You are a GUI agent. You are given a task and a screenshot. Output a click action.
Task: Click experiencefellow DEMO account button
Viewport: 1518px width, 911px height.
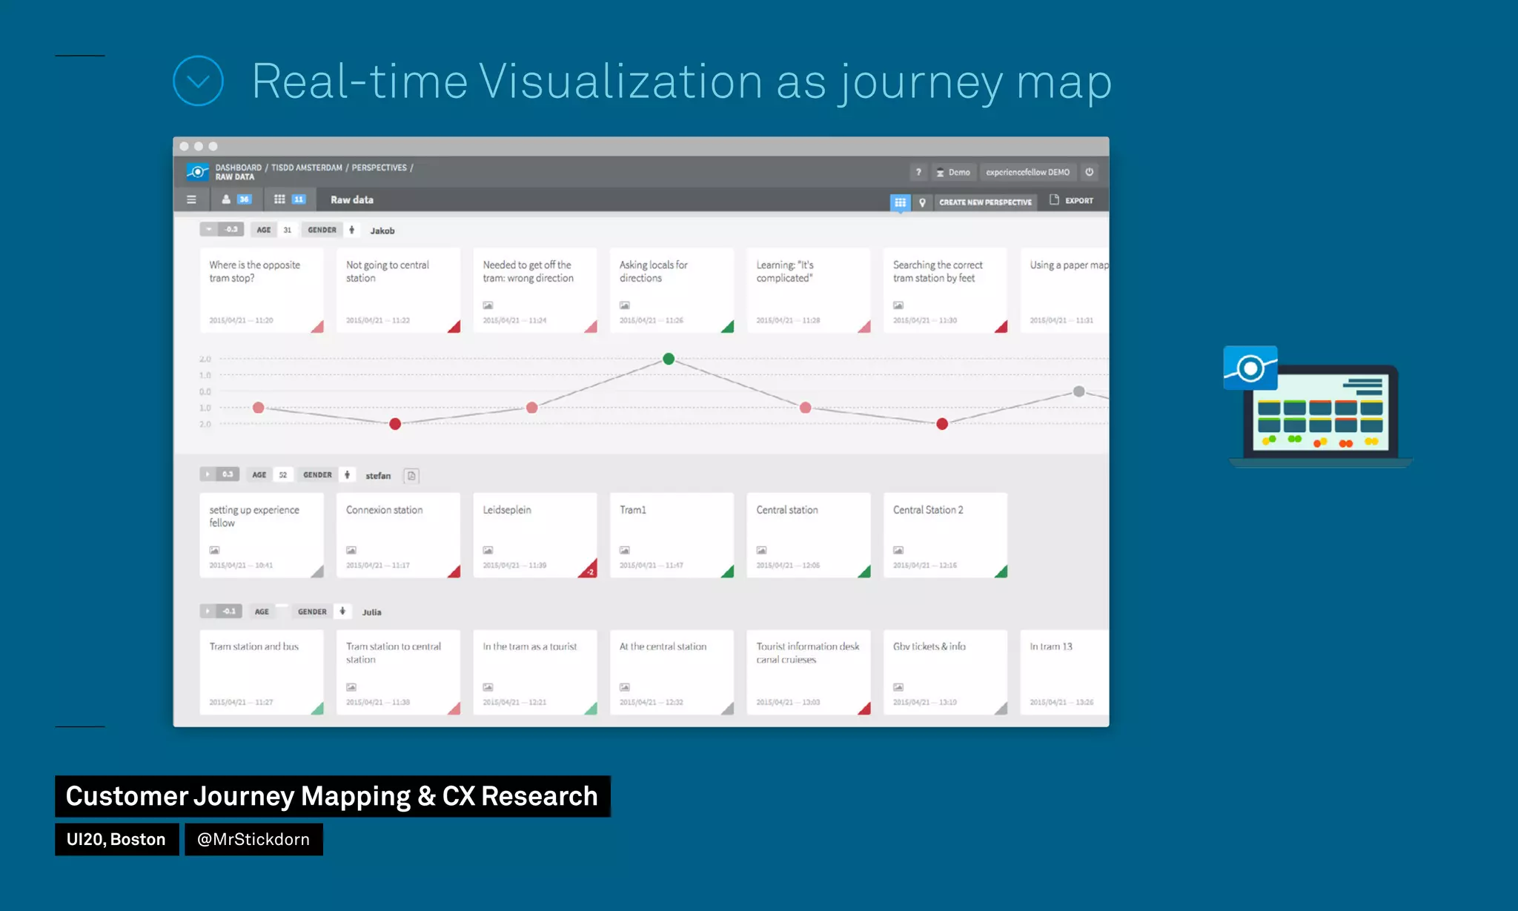[1027, 172]
